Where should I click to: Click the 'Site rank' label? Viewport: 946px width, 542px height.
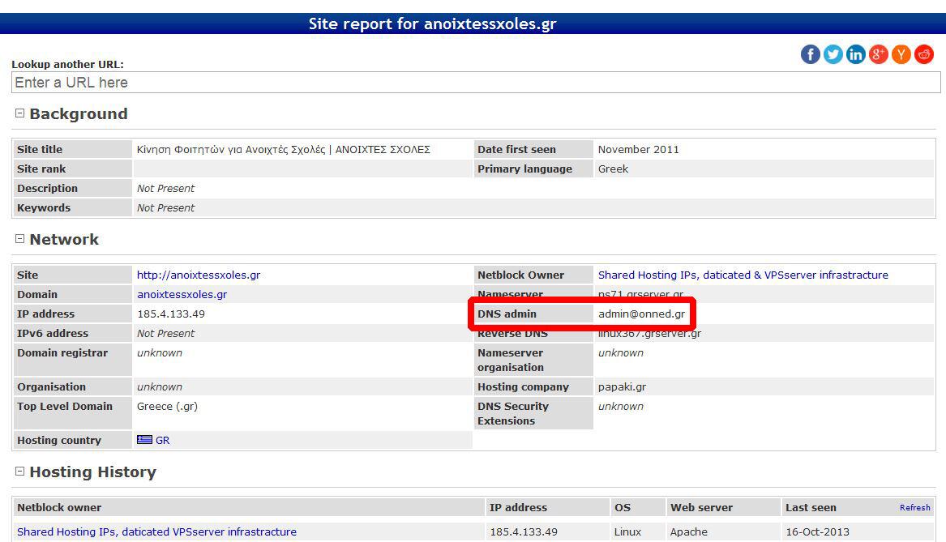point(41,169)
